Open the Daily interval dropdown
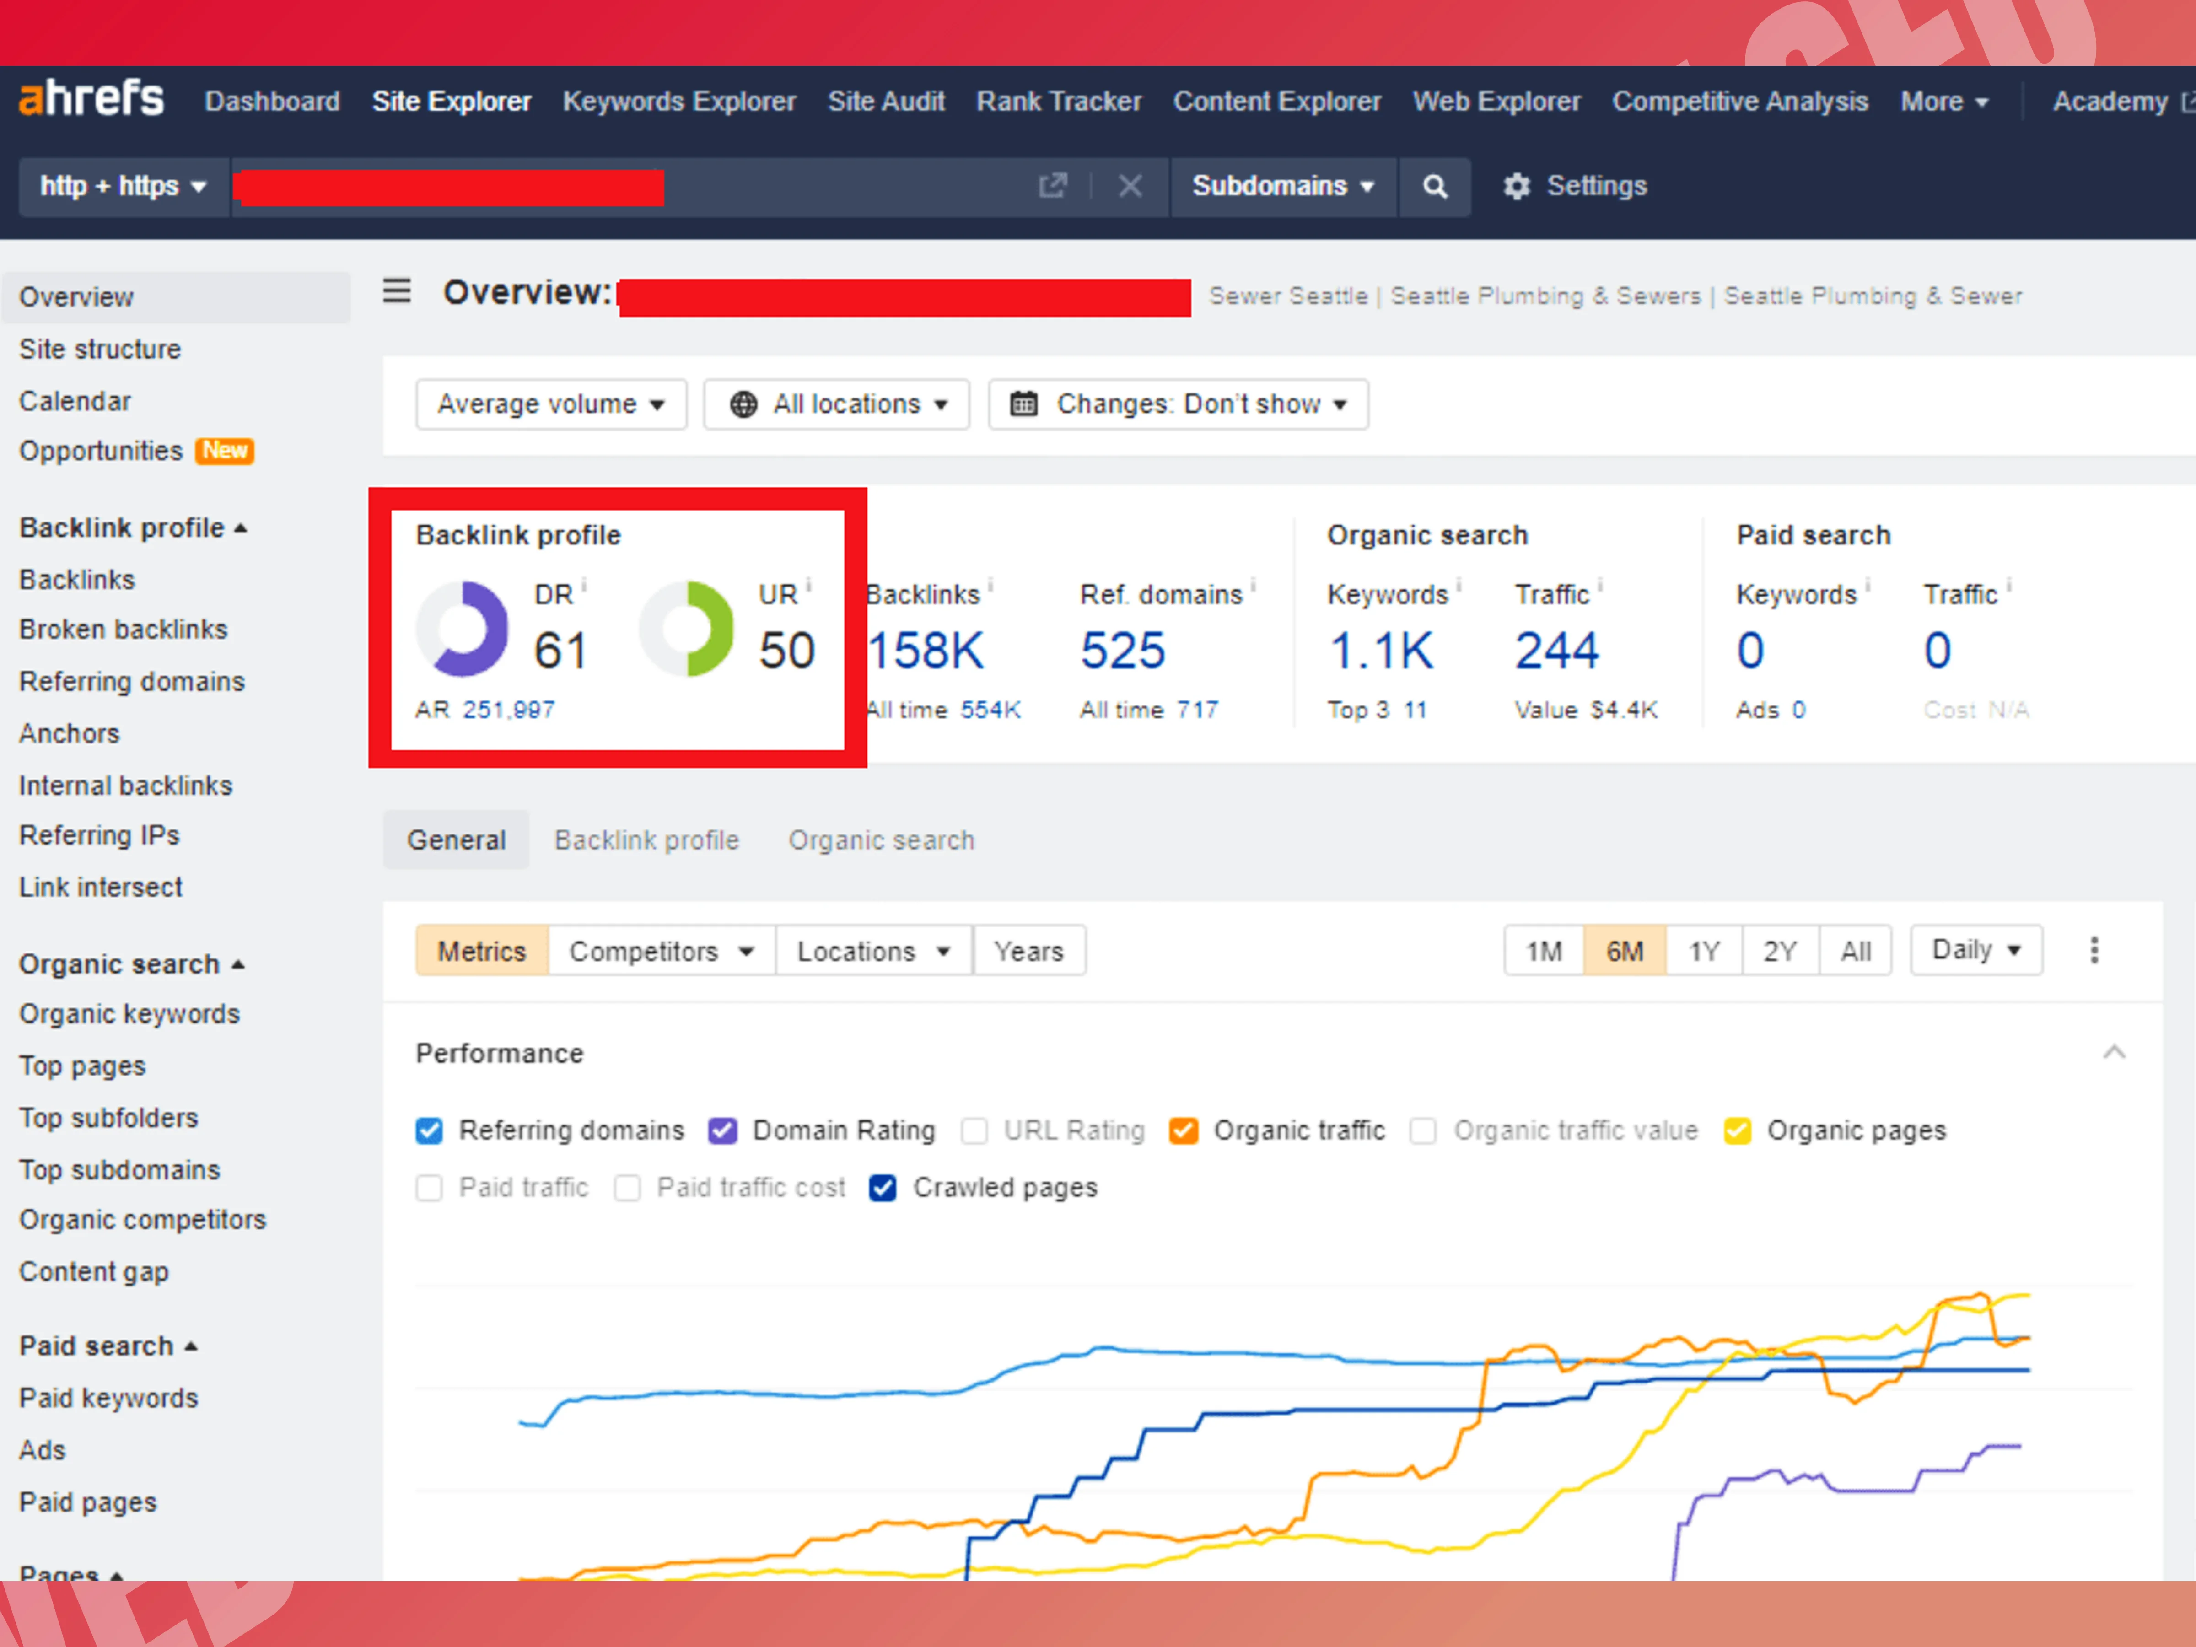Image resolution: width=2196 pixels, height=1647 pixels. (x=1975, y=950)
